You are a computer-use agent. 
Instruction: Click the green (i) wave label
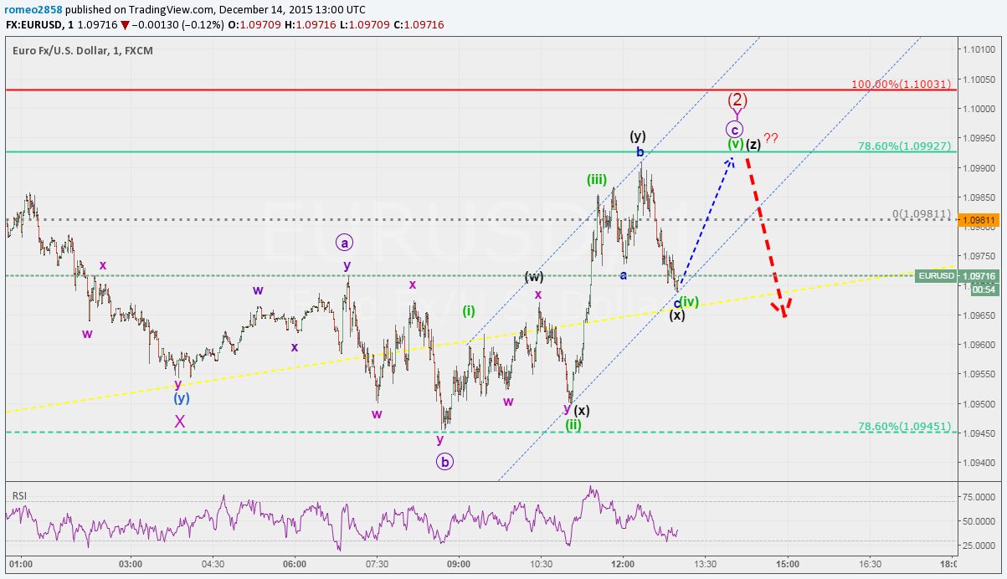coord(469,310)
